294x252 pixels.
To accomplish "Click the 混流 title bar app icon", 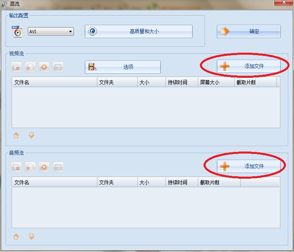I will click(x=4, y=4).
